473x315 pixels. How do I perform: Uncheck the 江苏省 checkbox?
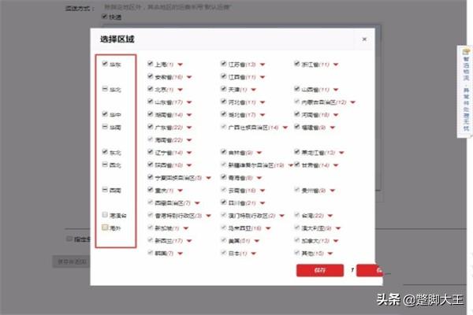(x=224, y=64)
